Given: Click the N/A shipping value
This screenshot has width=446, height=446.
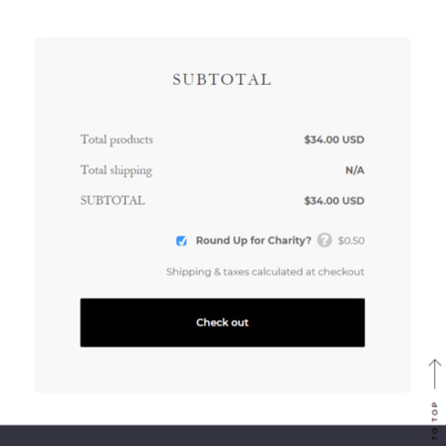Looking at the screenshot, I should coord(355,171).
